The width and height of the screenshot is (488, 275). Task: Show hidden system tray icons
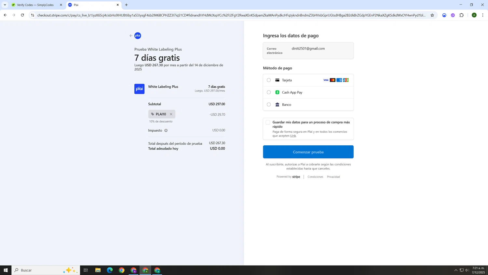456,270
